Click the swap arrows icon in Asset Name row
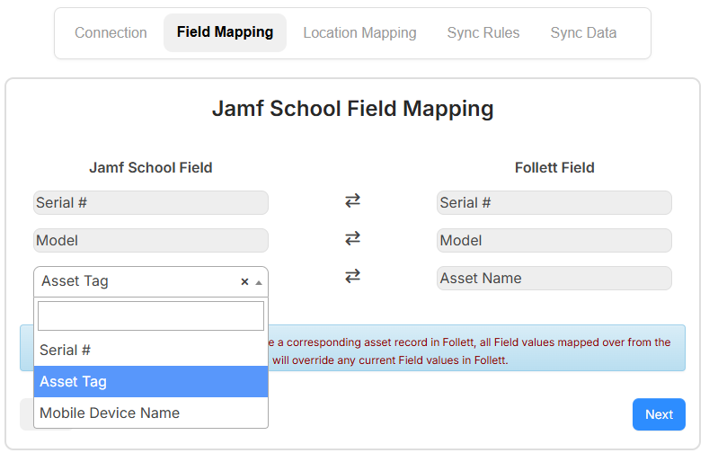 [x=352, y=276]
